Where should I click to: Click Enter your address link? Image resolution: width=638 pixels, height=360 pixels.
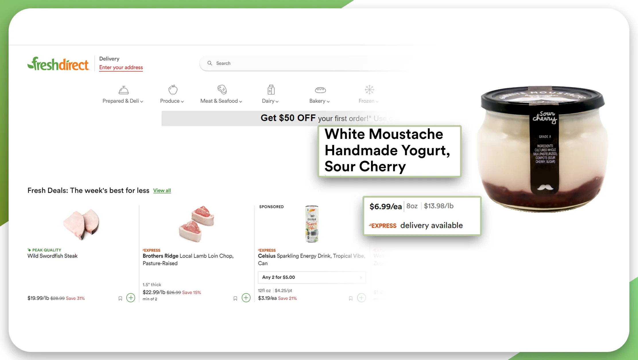[121, 67]
